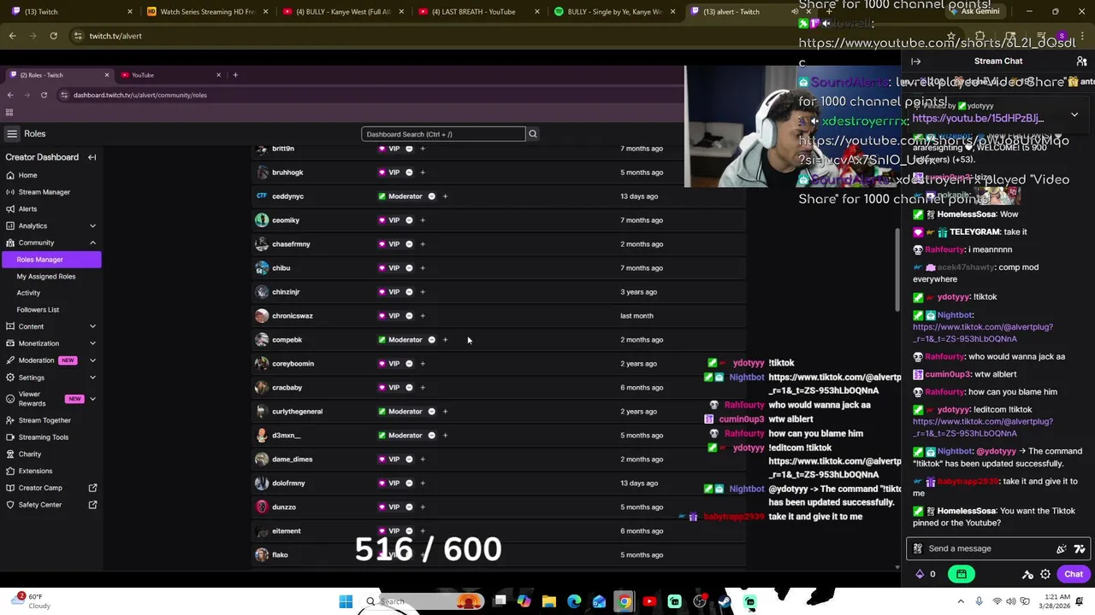Switch to LAST BREATH - YouTube tab
This screenshot has height=615, width=1095.
[x=480, y=12]
